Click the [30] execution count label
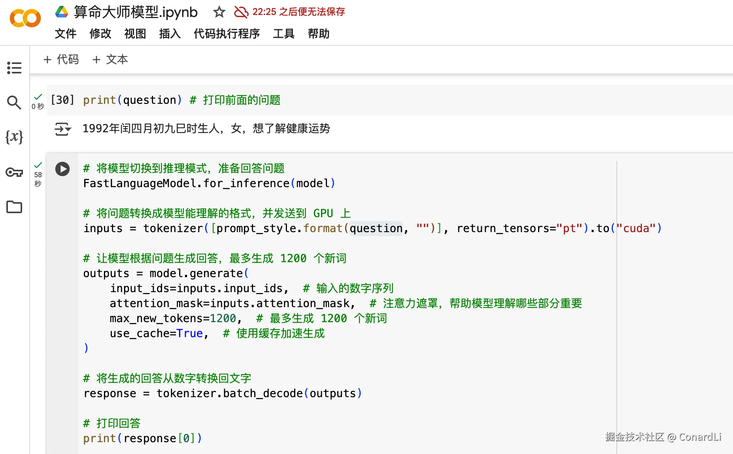 coord(62,100)
